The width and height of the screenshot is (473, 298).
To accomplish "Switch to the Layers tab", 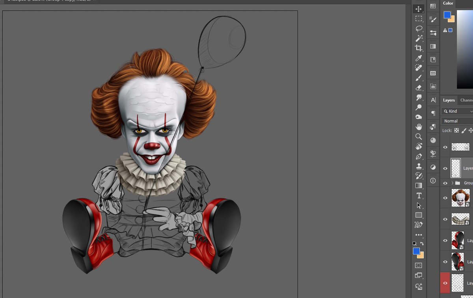I will (x=449, y=100).
